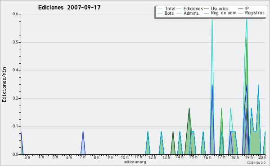Viewport: 270px width, 166px height.
Task: Click the chart title Ediciones 2007-09-17
Action: coord(69,8)
